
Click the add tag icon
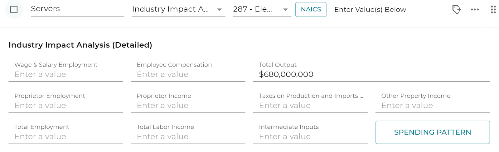click(457, 10)
